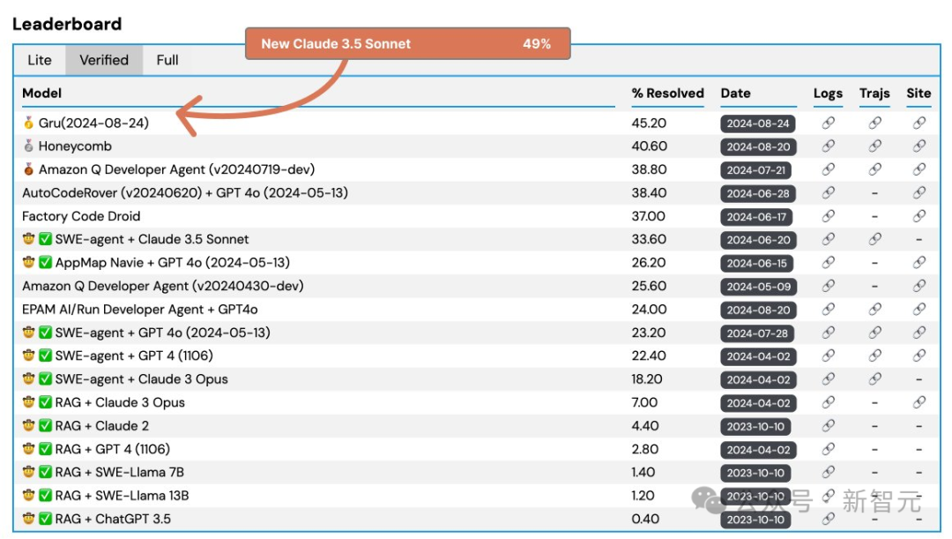Open the Logs link for Gru(2024-08-24)
This screenshot has width=952, height=539.
coord(828,123)
